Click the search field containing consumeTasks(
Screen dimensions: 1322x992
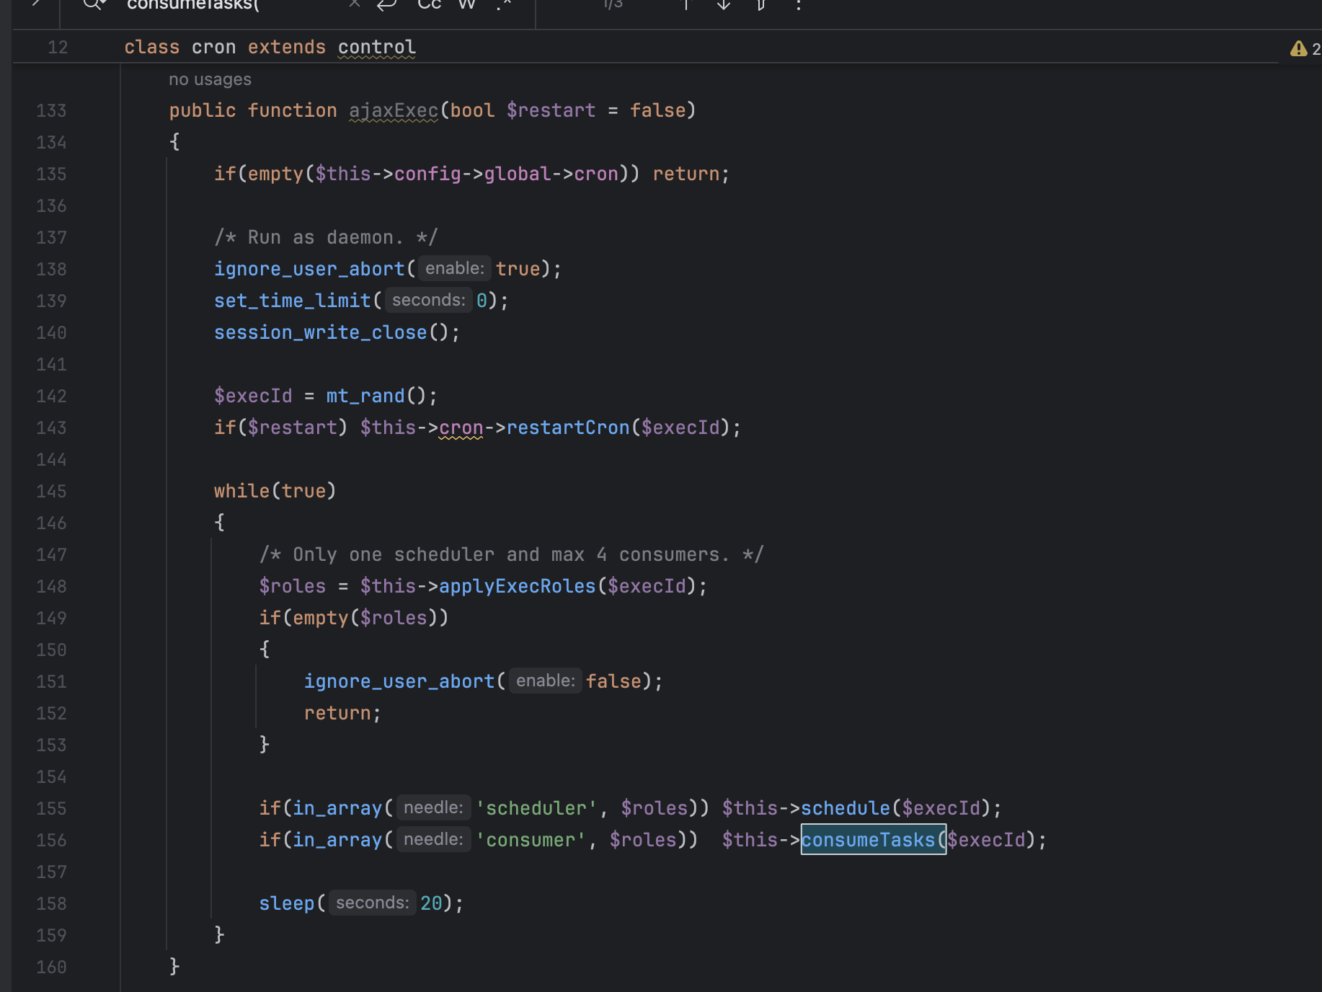tap(231, 4)
